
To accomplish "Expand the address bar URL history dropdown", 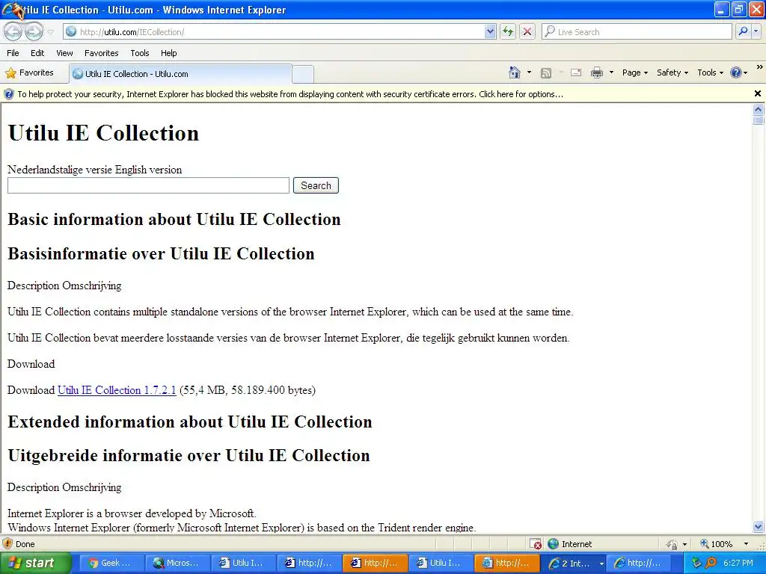I will pos(490,31).
